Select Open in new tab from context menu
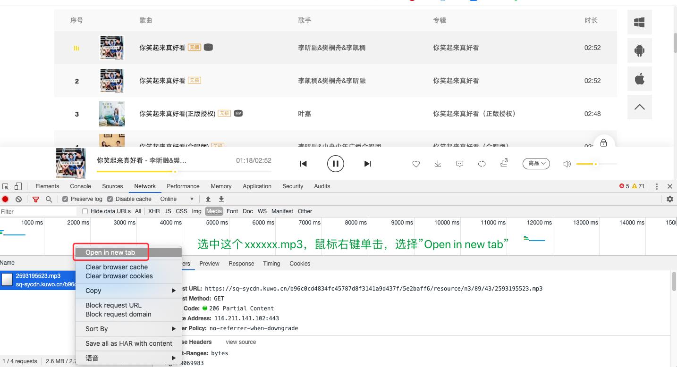The width and height of the screenshot is (677, 367). click(110, 252)
